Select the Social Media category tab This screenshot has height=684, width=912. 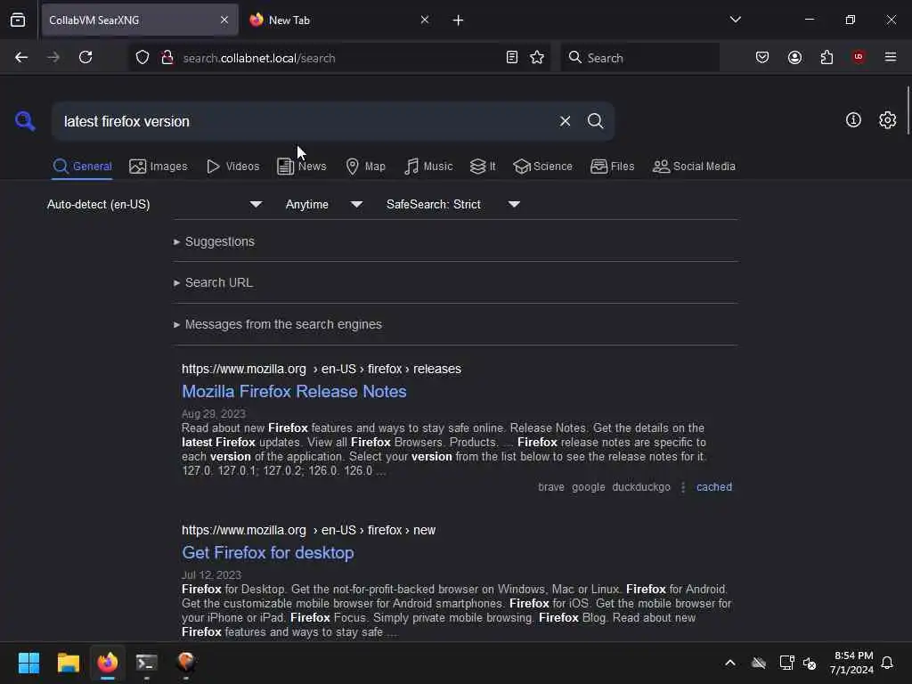(694, 167)
